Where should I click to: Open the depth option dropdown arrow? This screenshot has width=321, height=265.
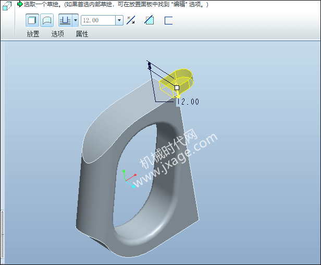pyautogui.click(x=76, y=20)
